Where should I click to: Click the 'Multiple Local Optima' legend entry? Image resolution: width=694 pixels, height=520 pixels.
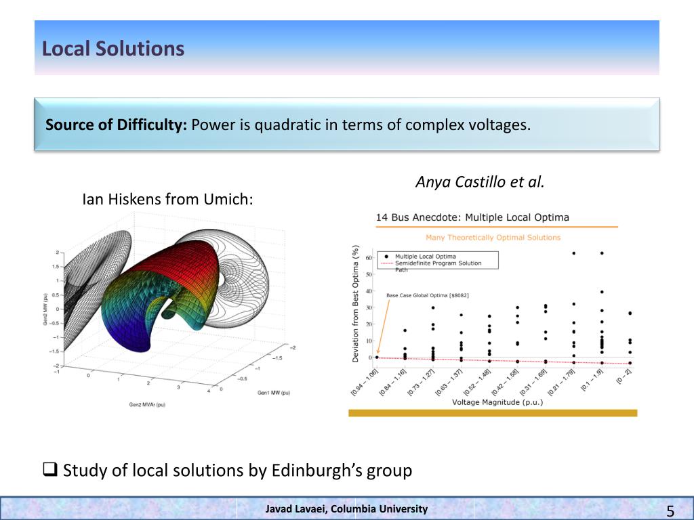(x=426, y=257)
